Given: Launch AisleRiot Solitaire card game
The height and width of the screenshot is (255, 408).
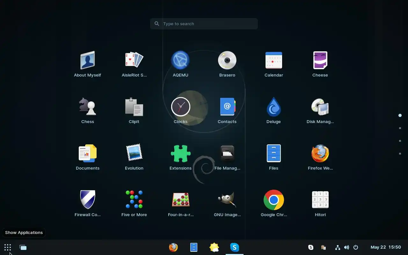Looking at the screenshot, I should pos(134,64).
